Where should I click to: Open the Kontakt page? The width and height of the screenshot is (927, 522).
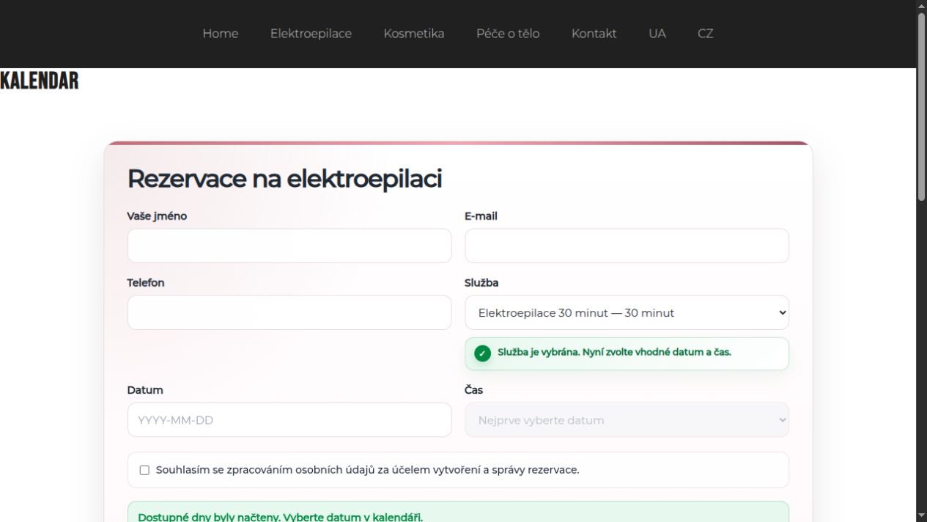(594, 34)
